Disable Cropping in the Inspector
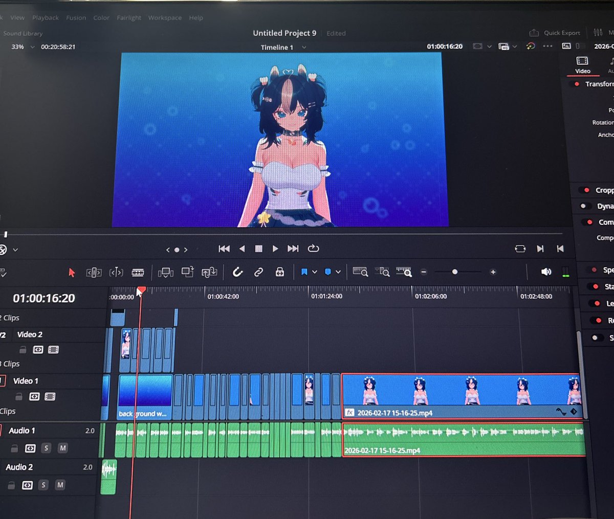Screen dimensions: 614x519 pyautogui.click(x=586, y=190)
